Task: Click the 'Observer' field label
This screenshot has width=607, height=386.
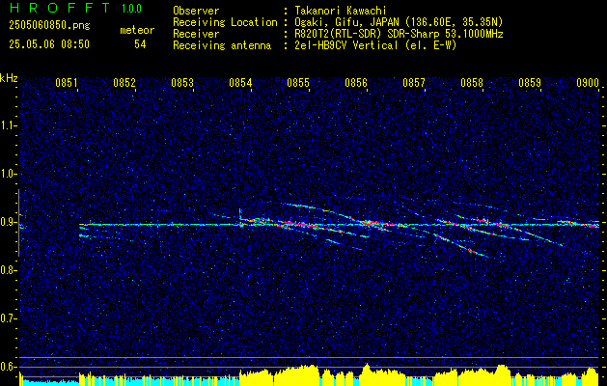Action: point(196,11)
